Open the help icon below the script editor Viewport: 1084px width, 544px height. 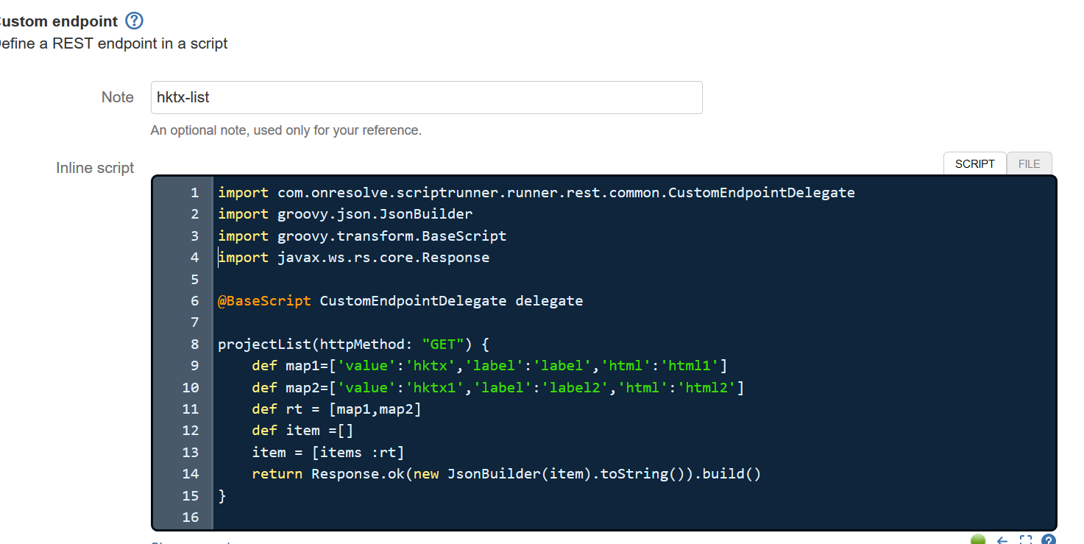coord(1049,540)
